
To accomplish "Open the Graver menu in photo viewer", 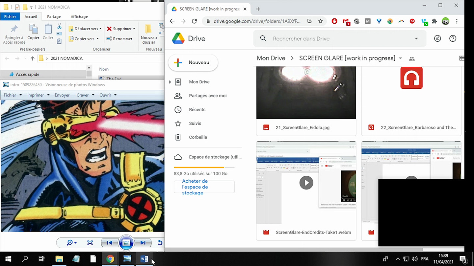I will [x=85, y=95].
